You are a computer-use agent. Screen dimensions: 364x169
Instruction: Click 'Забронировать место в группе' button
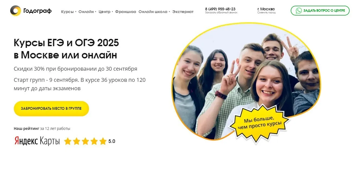(x=51, y=108)
